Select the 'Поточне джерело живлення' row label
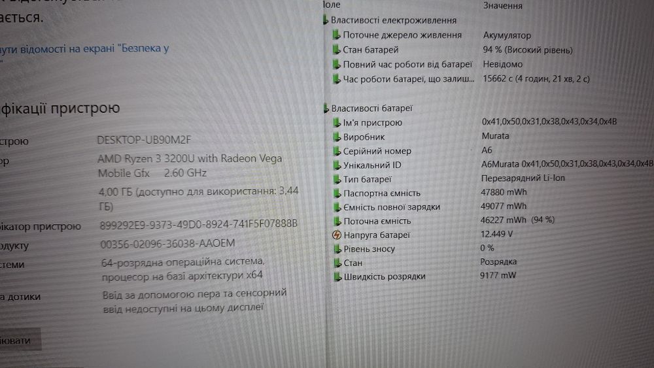Image resolution: width=654 pixels, height=368 pixels. pos(402,35)
